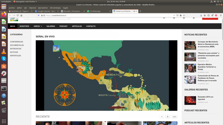Open the Terminal from the dock
The width and height of the screenshot is (223, 125).
[x=4, y=88]
